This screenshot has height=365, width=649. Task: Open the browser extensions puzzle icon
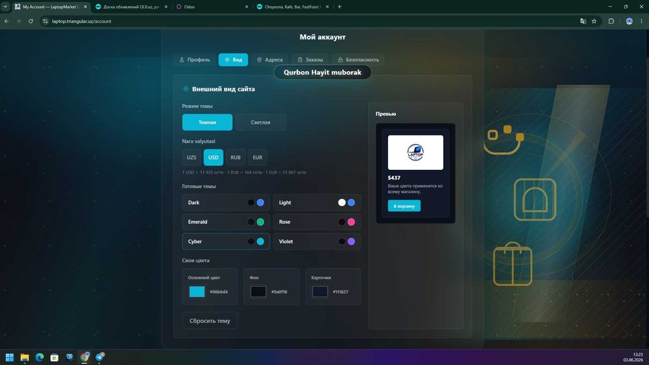[611, 21]
